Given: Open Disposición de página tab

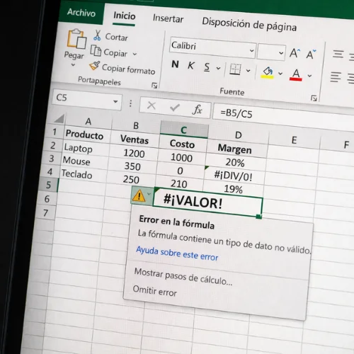Looking at the screenshot, I should pos(249,24).
